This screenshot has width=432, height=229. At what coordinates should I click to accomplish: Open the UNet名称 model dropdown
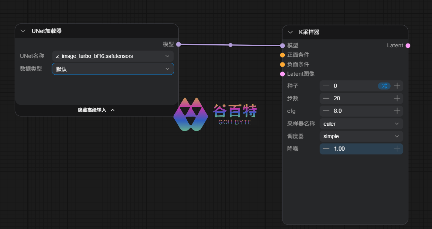tap(113, 56)
